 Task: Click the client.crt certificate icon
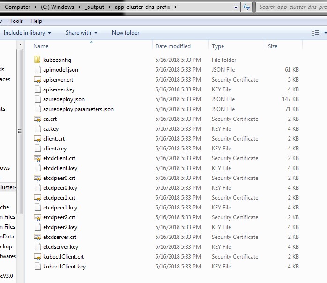coord(37,139)
